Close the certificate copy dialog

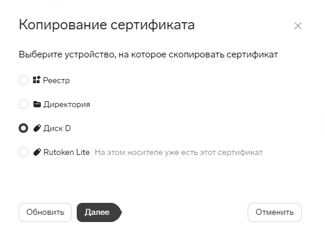(298, 26)
